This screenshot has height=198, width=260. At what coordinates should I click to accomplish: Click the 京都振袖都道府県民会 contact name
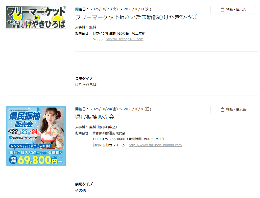point(109,133)
